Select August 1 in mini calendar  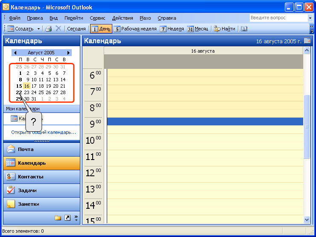[x=20, y=73]
